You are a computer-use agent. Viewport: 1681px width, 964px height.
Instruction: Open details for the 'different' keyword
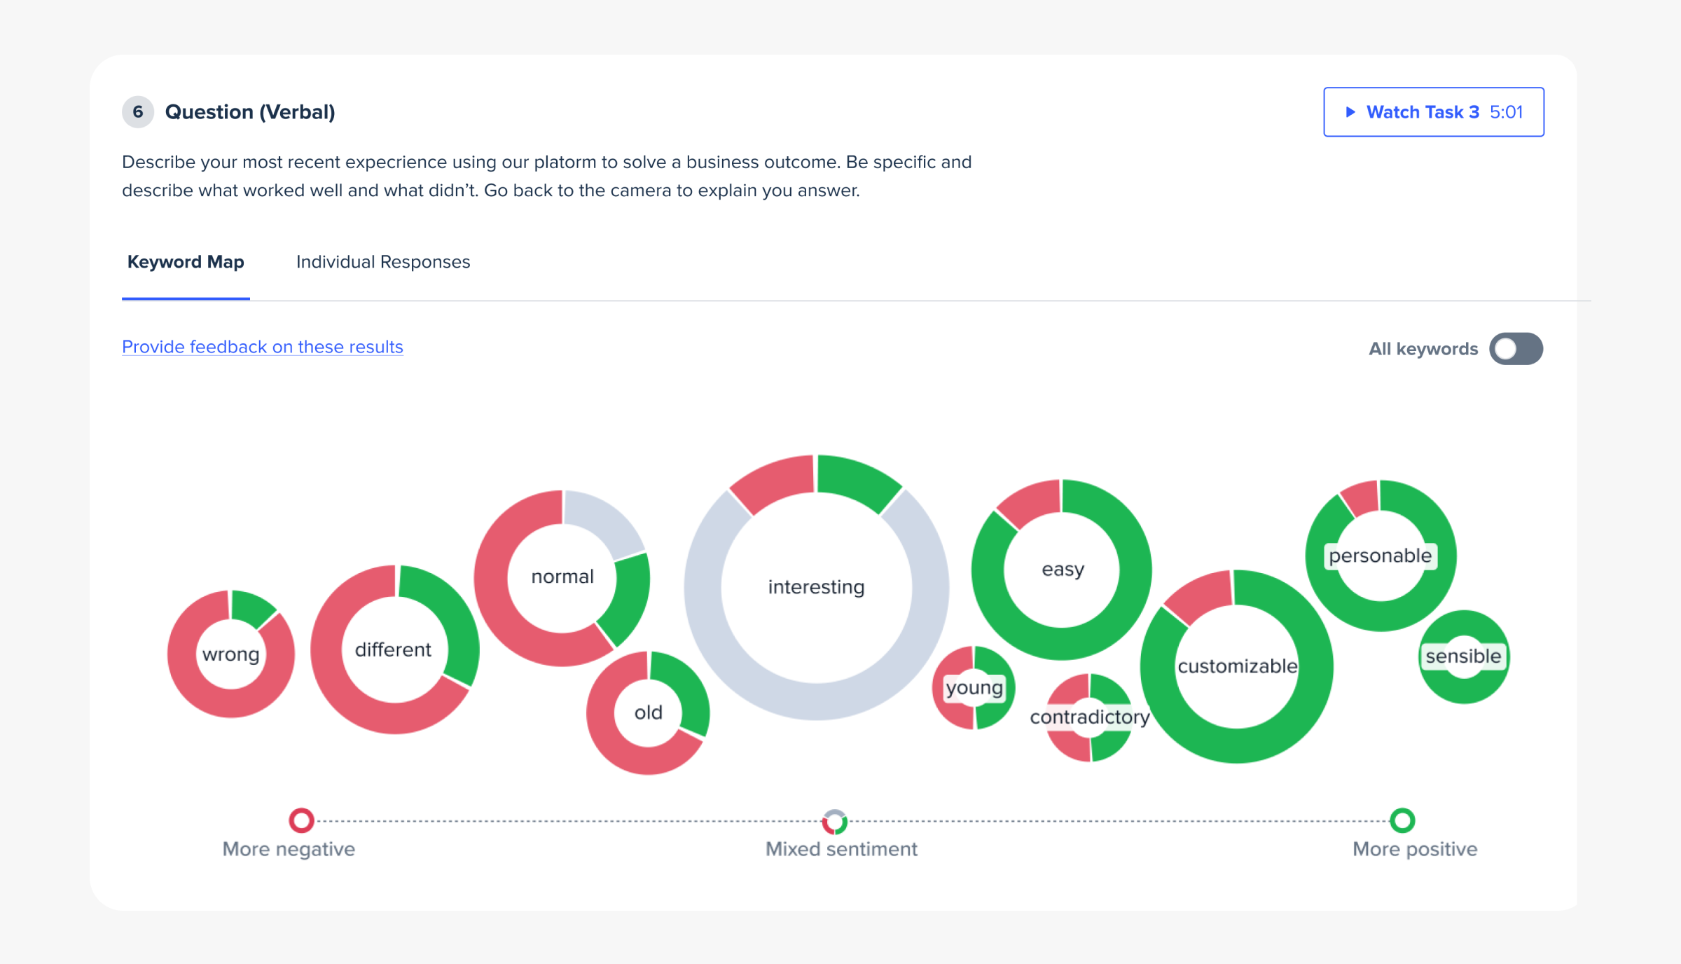tap(394, 650)
